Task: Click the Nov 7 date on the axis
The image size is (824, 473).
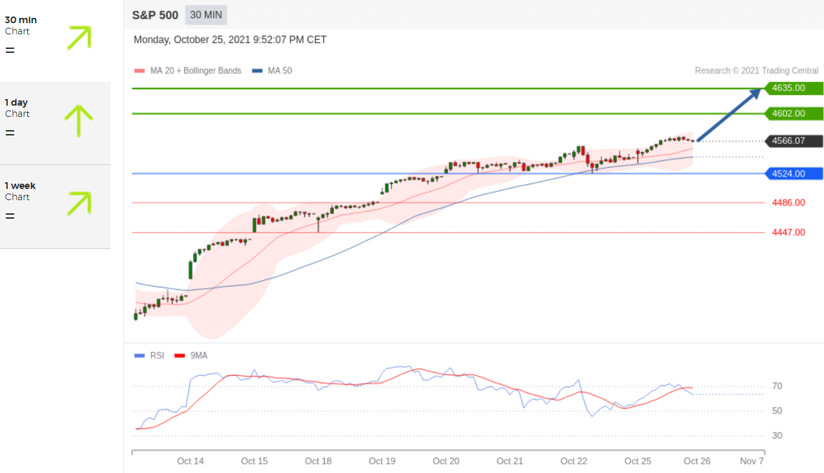Action: click(x=752, y=461)
